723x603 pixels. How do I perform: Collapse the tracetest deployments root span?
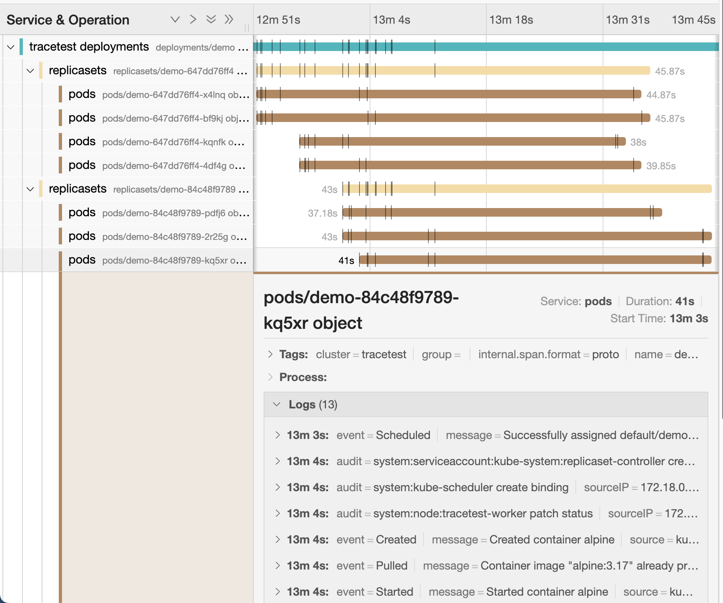point(11,47)
